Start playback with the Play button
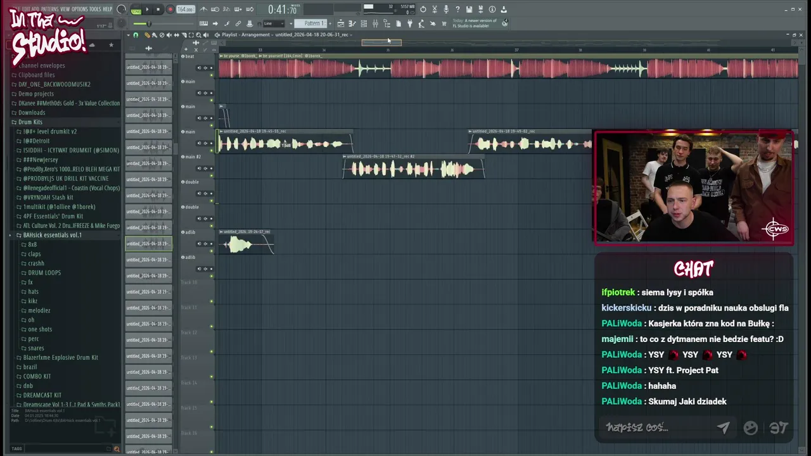Image resolution: width=811 pixels, height=456 pixels. tap(147, 9)
